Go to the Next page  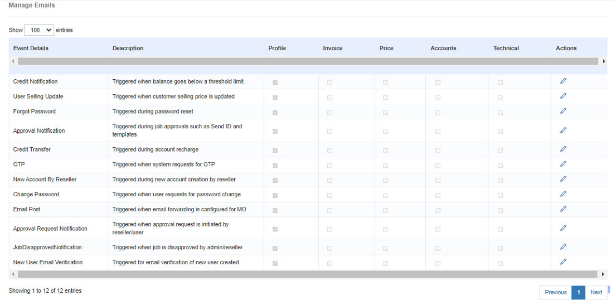click(596, 292)
